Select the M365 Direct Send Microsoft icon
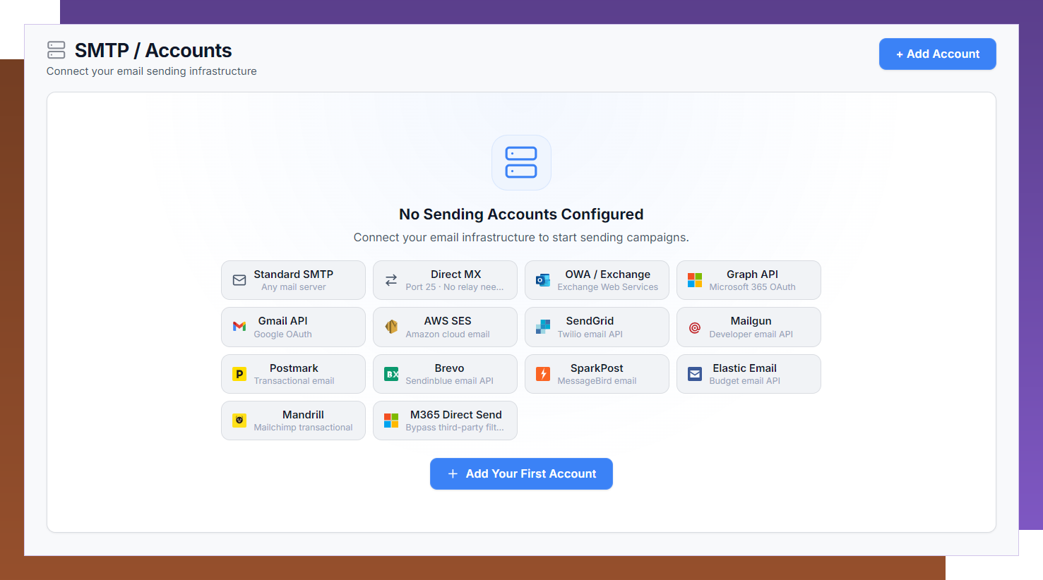Image resolution: width=1043 pixels, height=580 pixels. [x=391, y=421]
